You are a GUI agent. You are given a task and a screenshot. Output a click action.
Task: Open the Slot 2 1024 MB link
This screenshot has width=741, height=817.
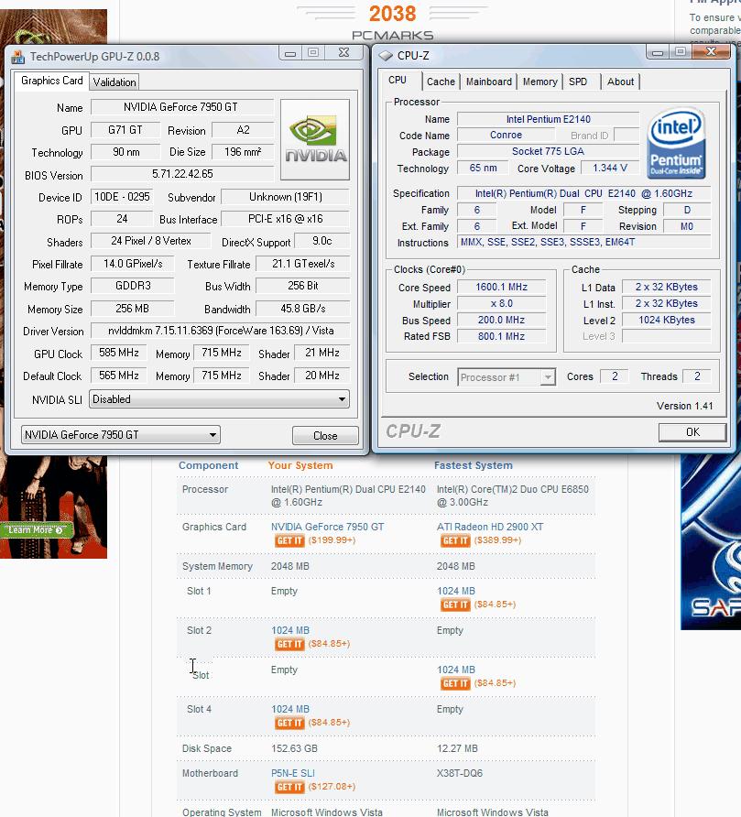pyautogui.click(x=290, y=630)
